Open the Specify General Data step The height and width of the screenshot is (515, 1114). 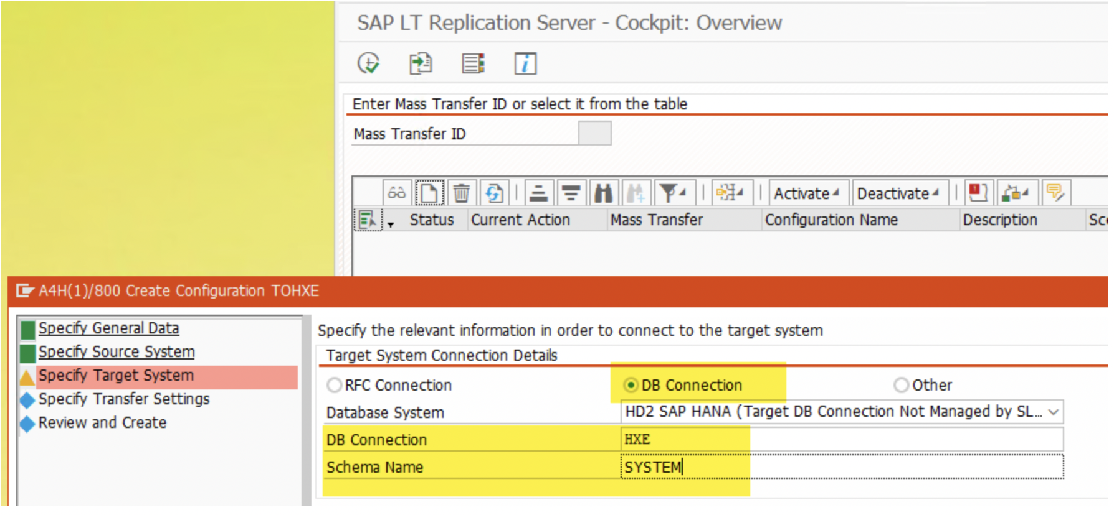[109, 328]
